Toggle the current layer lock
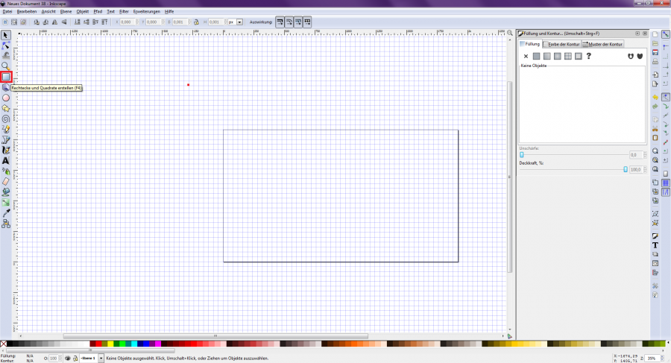The width and height of the screenshot is (671, 363). pyautogui.click(x=75, y=359)
